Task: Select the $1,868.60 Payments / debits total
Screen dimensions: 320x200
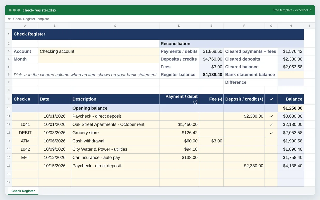Action: tap(211, 51)
